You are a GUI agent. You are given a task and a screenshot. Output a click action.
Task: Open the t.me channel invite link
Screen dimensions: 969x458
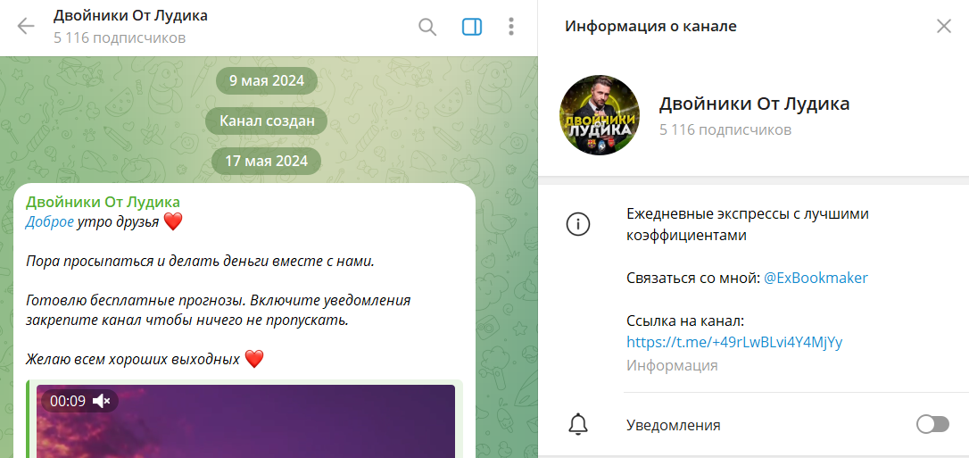735,342
